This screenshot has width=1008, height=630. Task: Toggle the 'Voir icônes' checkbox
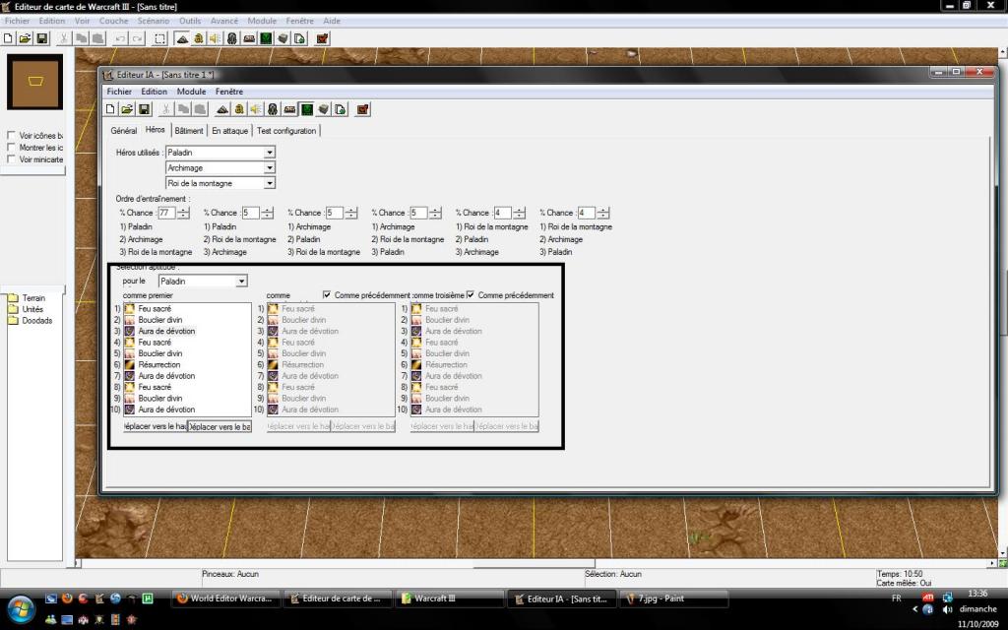point(11,136)
